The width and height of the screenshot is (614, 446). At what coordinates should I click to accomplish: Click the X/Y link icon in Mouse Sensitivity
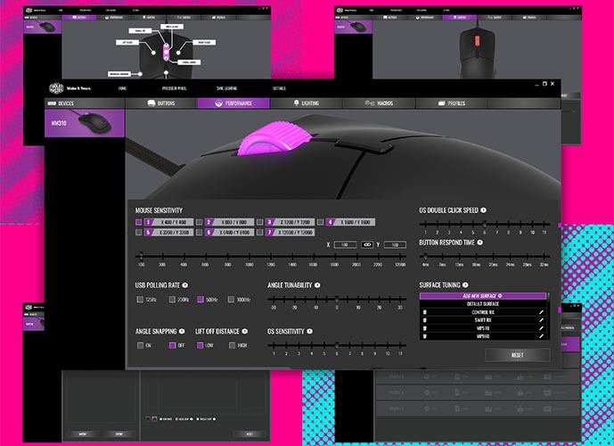pos(367,244)
